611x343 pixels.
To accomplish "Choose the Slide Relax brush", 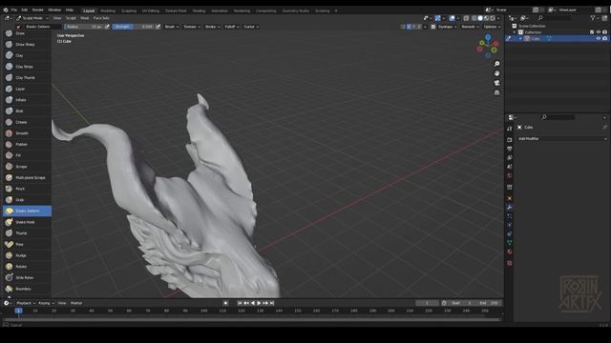I will 27,277.
